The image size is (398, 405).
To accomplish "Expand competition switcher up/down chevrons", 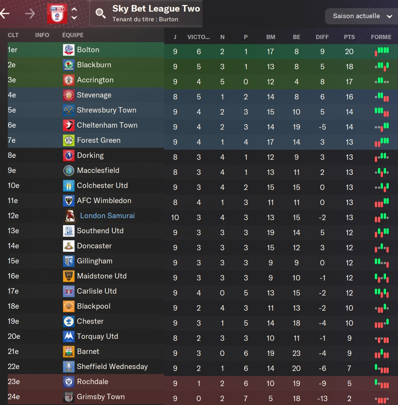I will (x=74, y=14).
